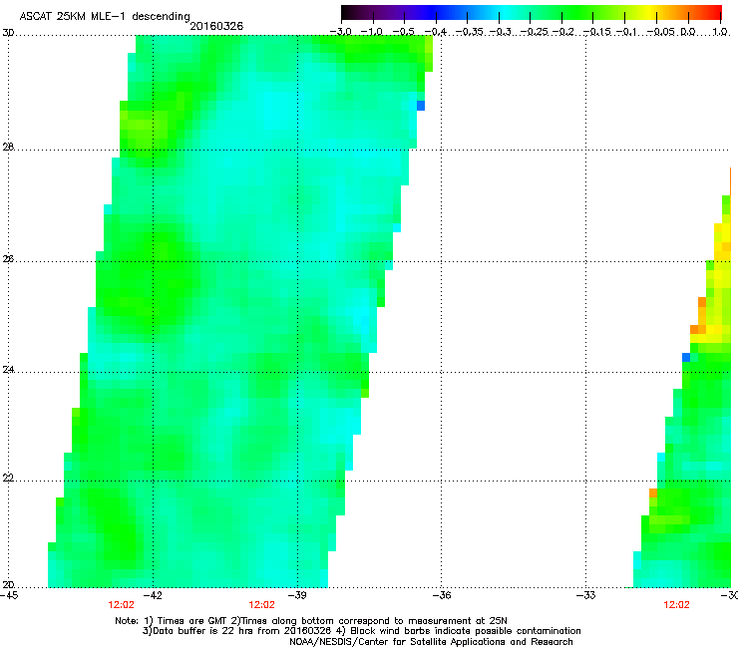Click the title "ASCAT 25KM MLE-1 descending"
The image size is (738, 648).
tap(105, 16)
